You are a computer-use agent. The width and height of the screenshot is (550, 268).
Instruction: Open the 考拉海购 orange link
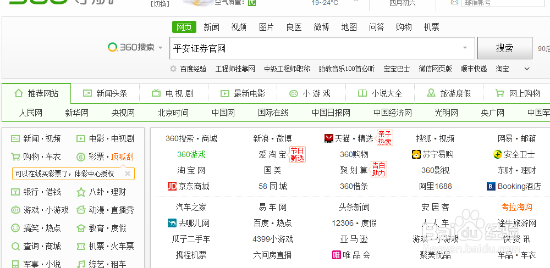click(x=516, y=208)
